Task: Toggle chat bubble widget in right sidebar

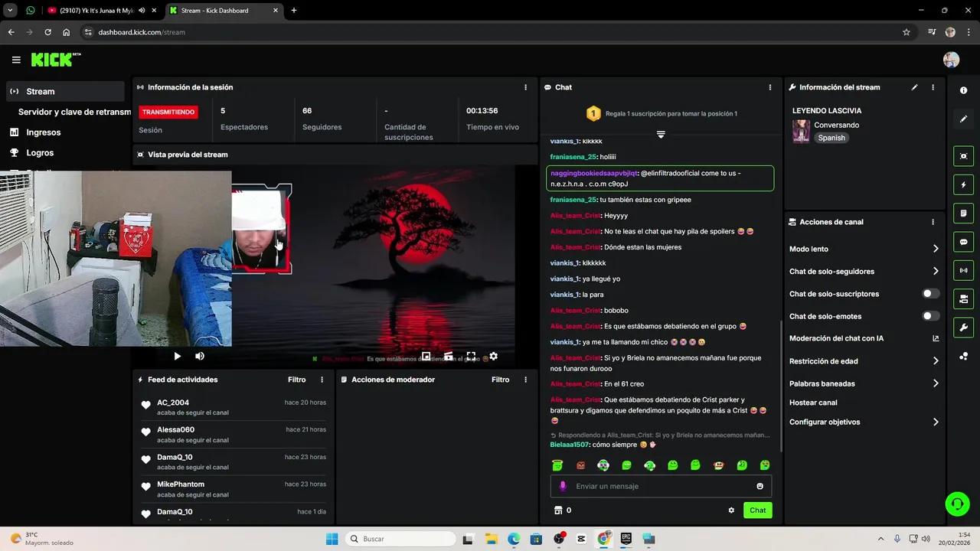Action: point(963,242)
